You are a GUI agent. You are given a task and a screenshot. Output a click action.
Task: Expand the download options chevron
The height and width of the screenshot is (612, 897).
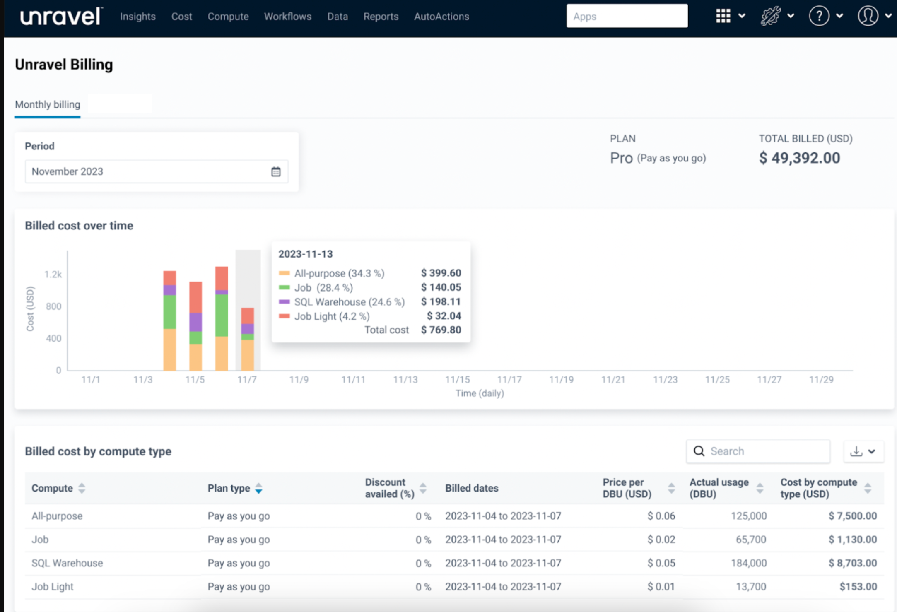(872, 451)
